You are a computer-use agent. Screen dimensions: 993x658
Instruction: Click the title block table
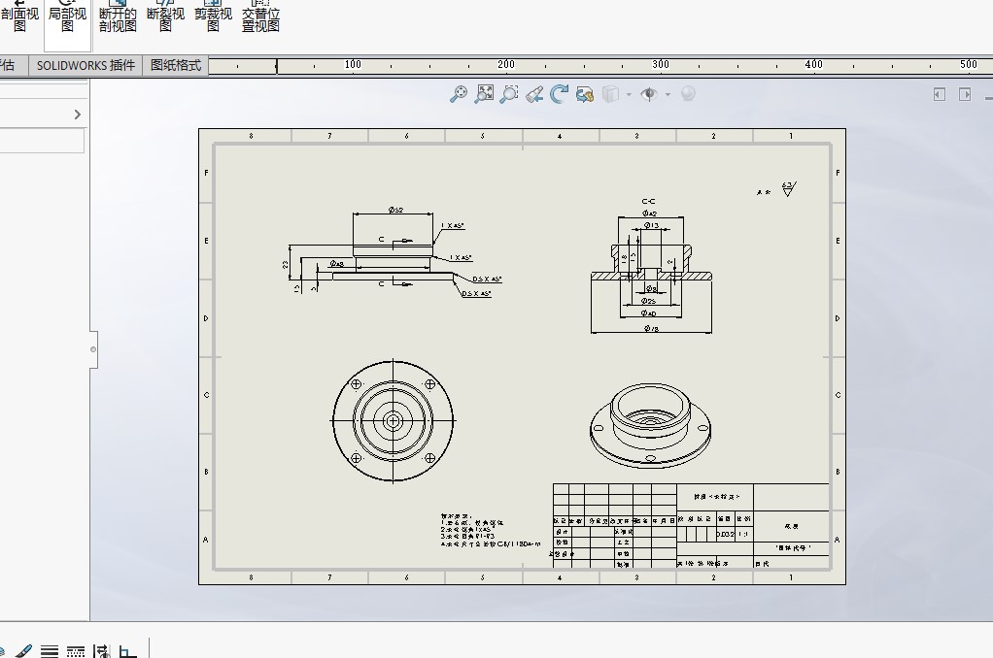pos(691,525)
